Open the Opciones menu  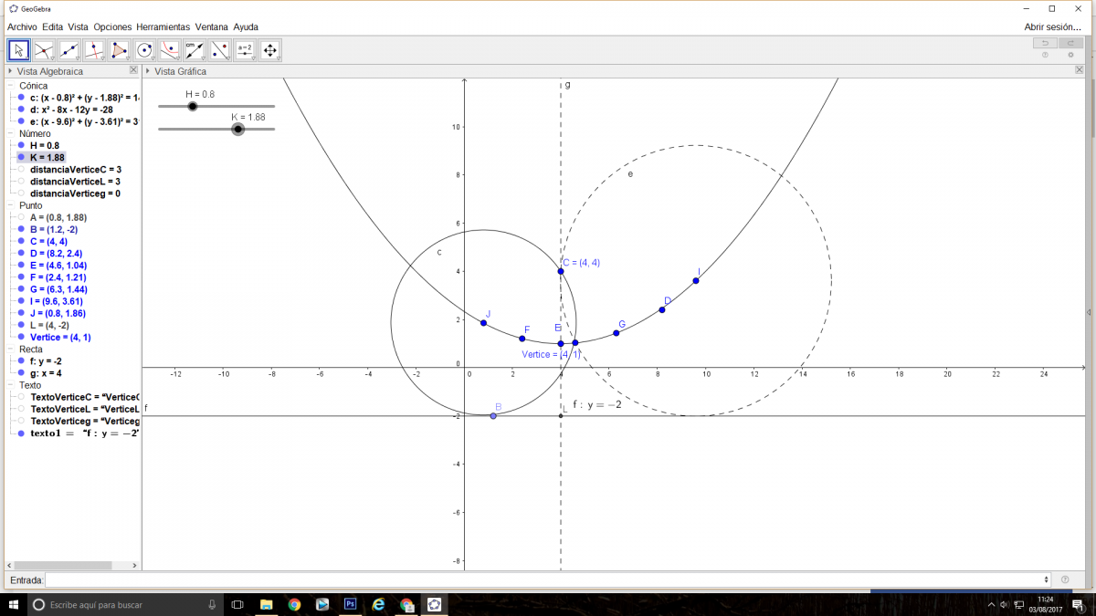pyautogui.click(x=112, y=27)
